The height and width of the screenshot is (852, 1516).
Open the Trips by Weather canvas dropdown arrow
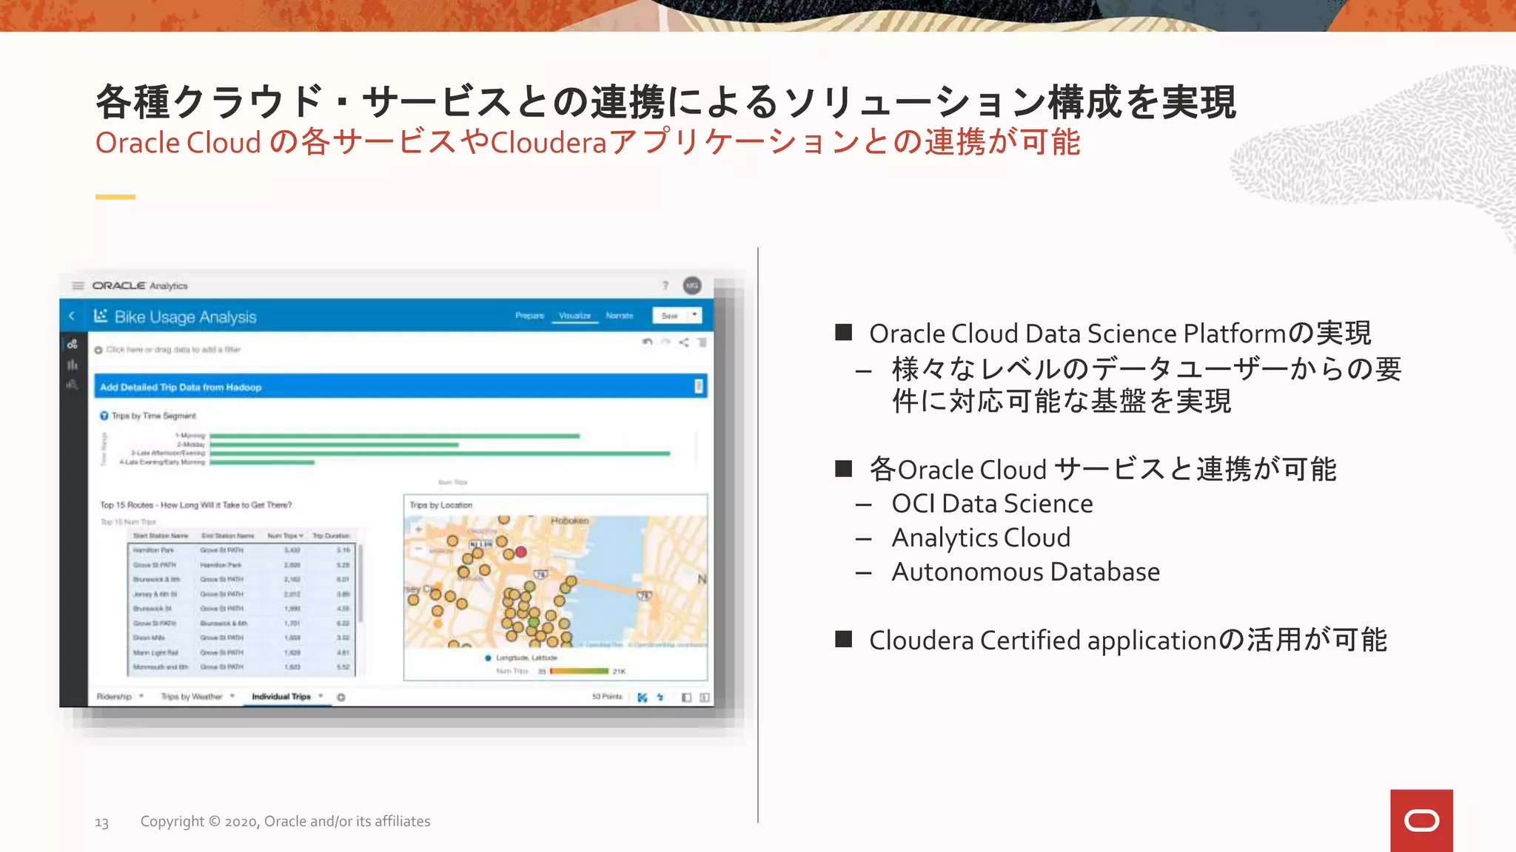(x=232, y=696)
